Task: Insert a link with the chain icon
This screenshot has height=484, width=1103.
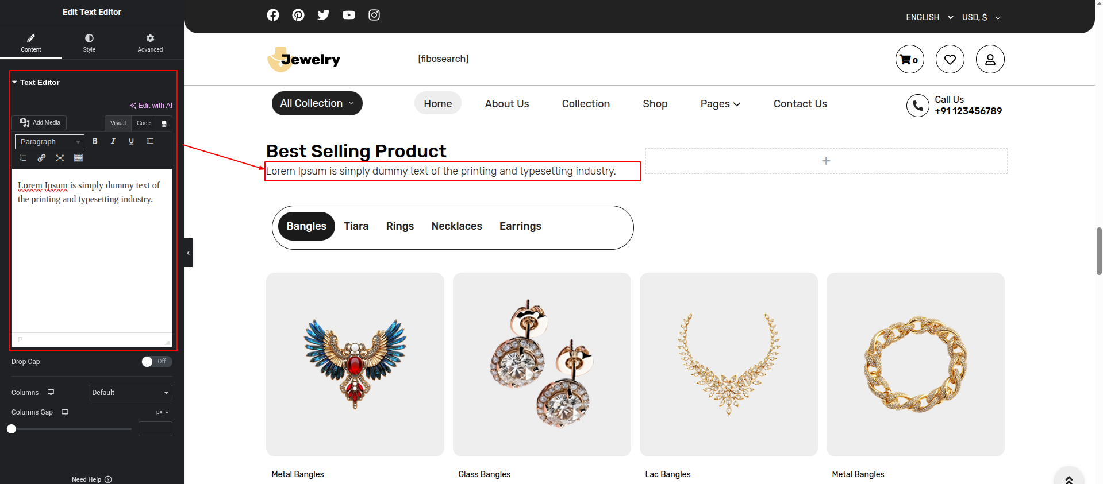Action: [41, 158]
